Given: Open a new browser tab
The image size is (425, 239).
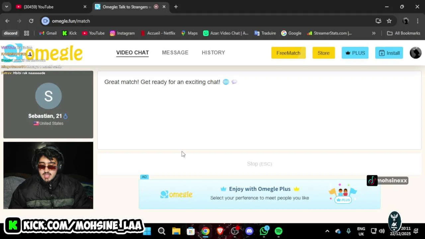Looking at the screenshot, I should 176,7.
